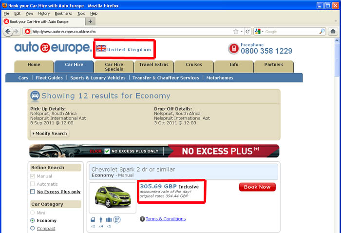Click the Reload page icon
Viewport: 341px width, 233px height.
[247, 32]
